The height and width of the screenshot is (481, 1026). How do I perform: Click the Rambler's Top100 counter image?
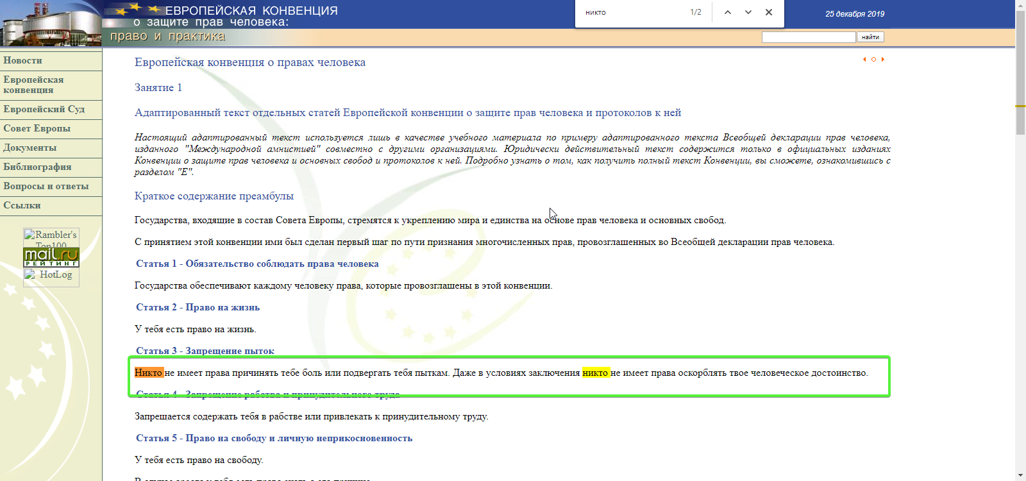(51, 237)
